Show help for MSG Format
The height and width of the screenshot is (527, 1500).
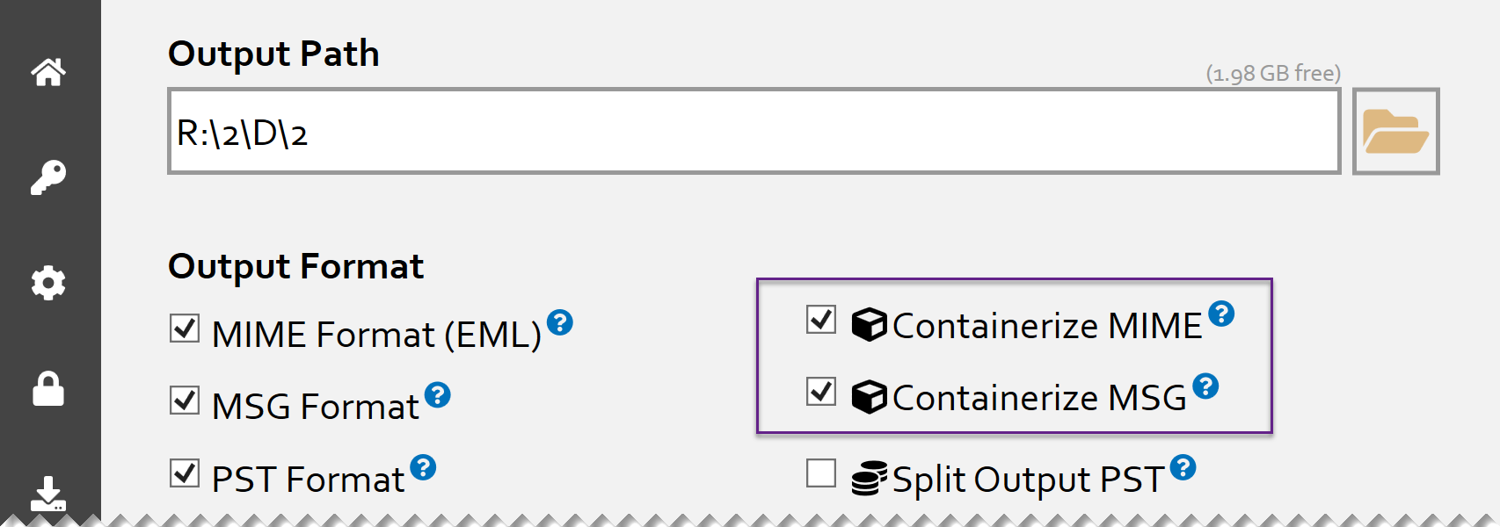438,395
